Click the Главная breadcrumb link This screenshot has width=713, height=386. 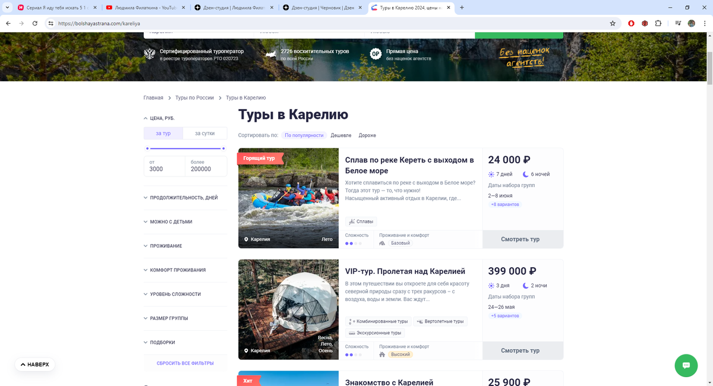click(x=153, y=97)
